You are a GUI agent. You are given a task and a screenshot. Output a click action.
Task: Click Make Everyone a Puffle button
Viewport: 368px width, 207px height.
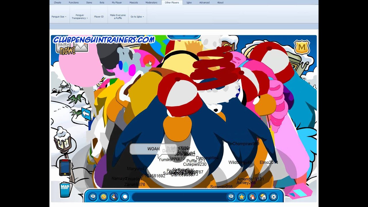[x=118, y=17]
